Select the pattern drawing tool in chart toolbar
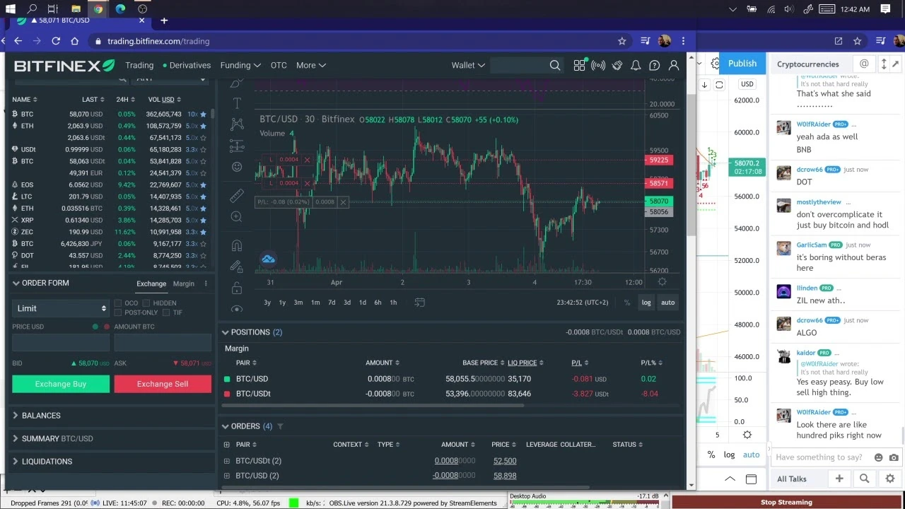The width and height of the screenshot is (905, 509). tap(237, 124)
